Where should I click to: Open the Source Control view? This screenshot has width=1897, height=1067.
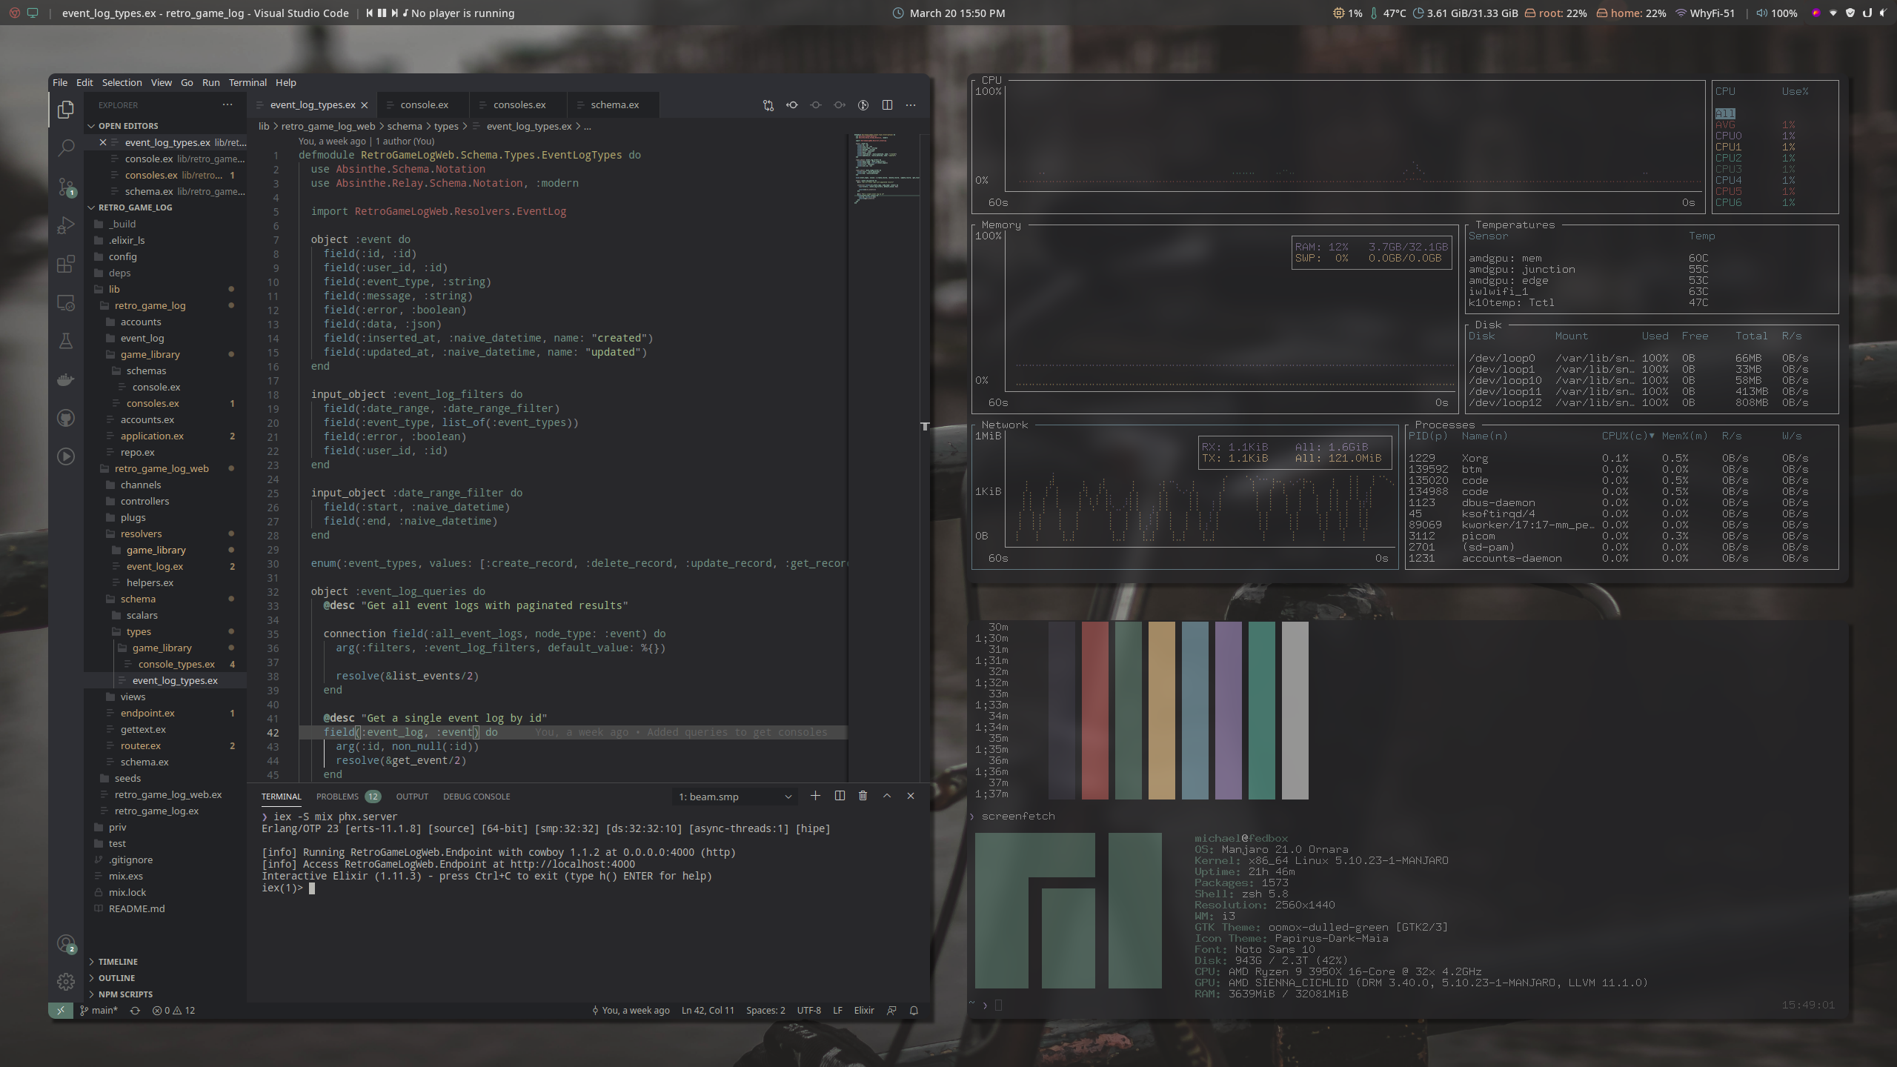(x=66, y=187)
